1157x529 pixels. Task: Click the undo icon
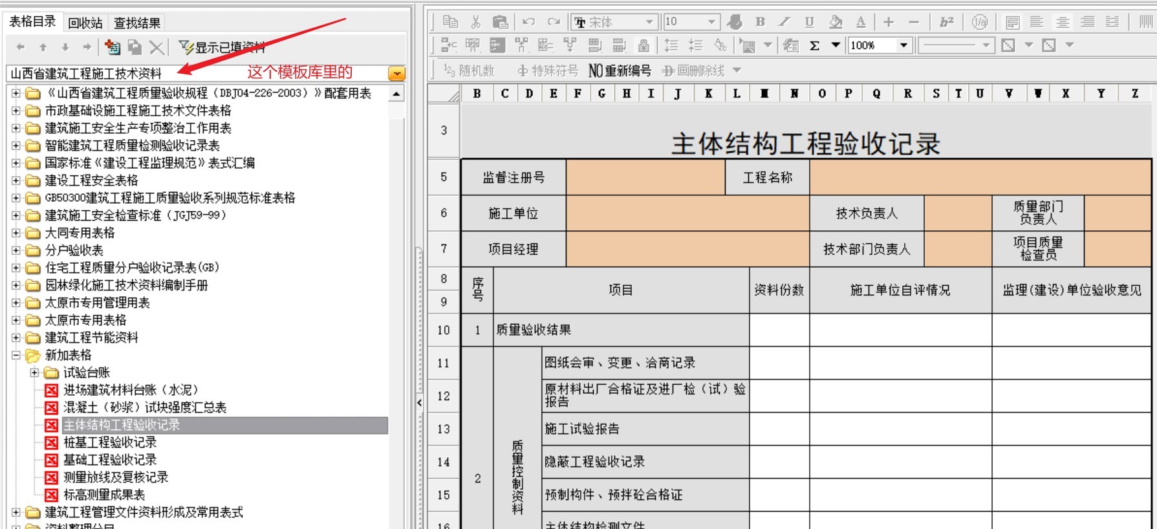[x=529, y=22]
